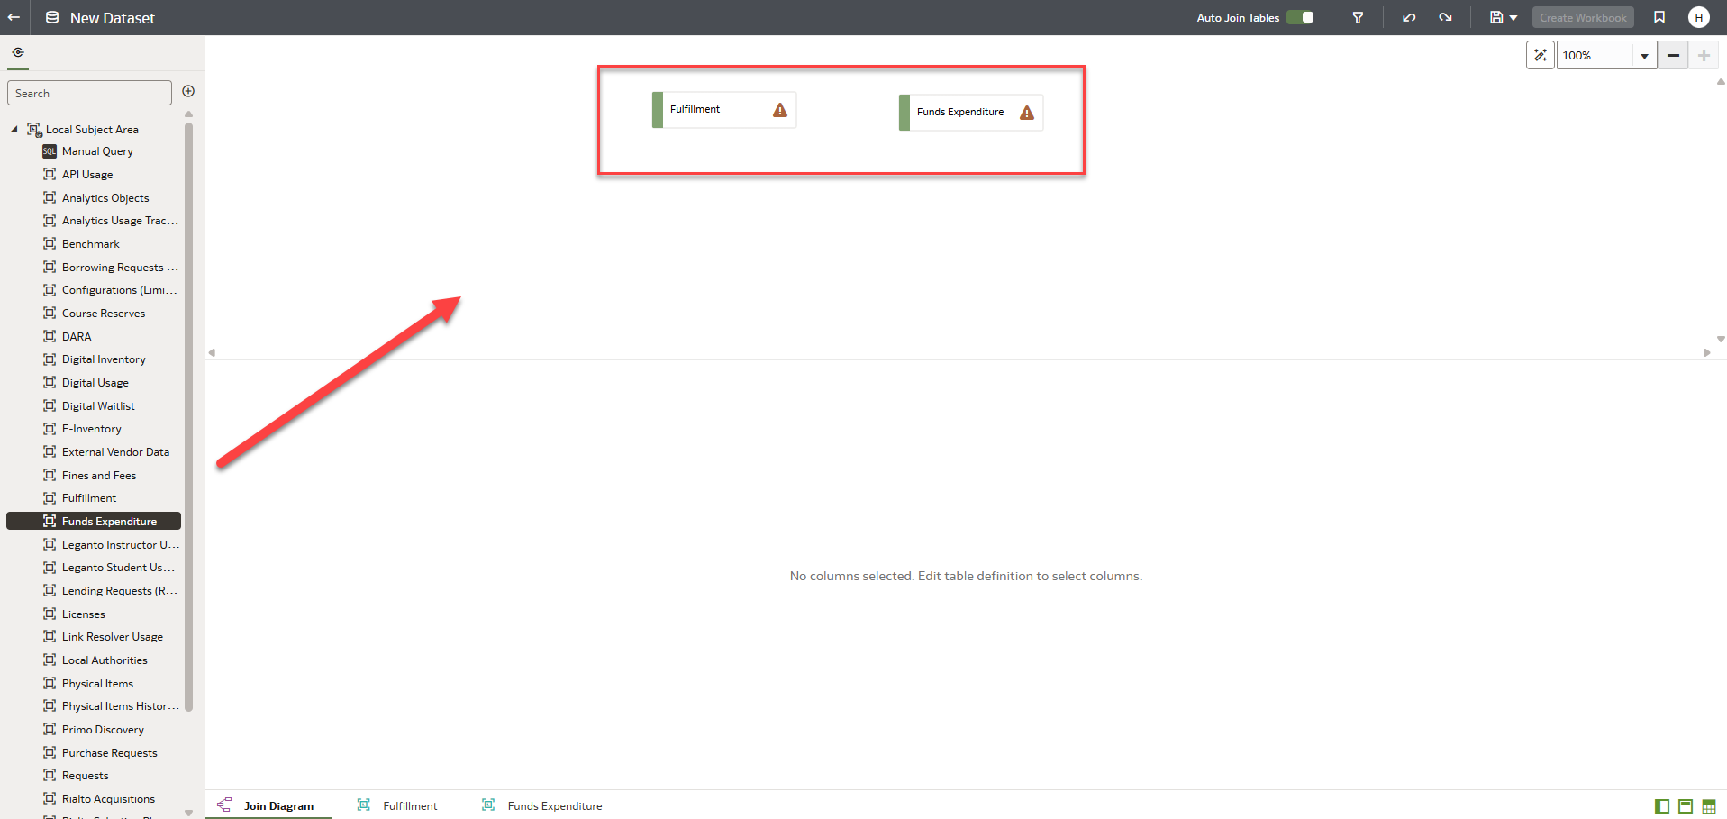Select Requests subject area
Image resolution: width=1727 pixels, height=819 pixels.
pos(85,776)
